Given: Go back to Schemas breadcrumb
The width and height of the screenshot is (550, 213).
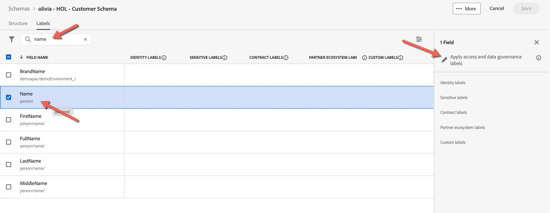Looking at the screenshot, I should (x=19, y=9).
